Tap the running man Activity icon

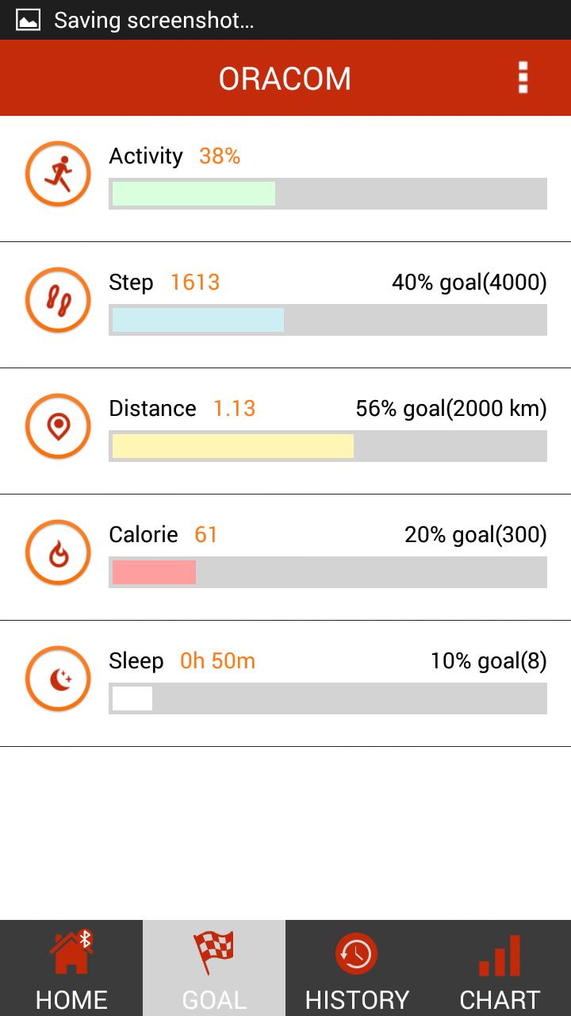tap(58, 174)
